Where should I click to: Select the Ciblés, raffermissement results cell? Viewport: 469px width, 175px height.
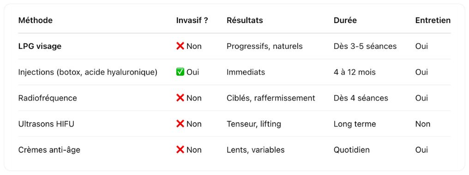pyautogui.click(x=271, y=98)
